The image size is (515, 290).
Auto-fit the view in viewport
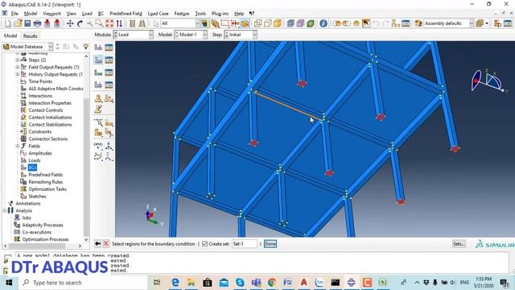point(109,23)
